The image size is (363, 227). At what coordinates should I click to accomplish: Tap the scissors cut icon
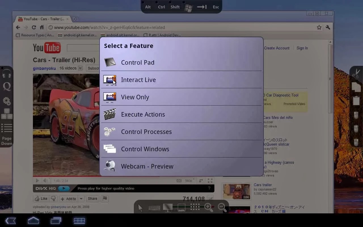pos(356,73)
